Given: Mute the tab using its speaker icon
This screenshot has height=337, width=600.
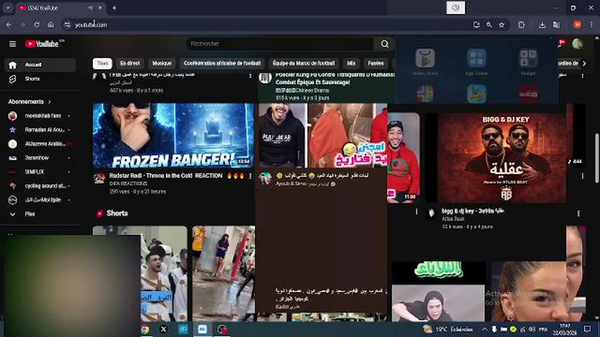Looking at the screenshot, I should coord(90,8).
